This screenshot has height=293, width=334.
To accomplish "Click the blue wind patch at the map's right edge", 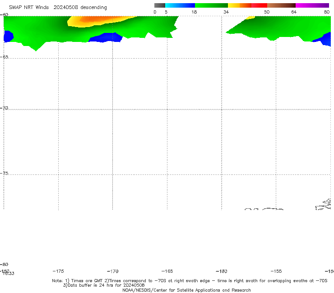I will click(323, 39).
